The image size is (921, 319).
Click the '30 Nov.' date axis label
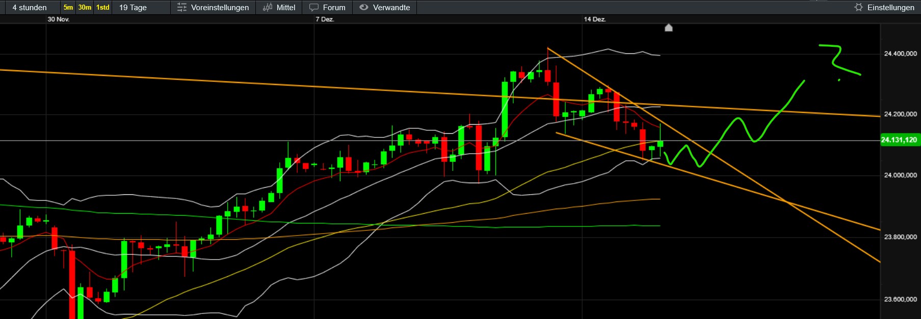tap(59, 19)
